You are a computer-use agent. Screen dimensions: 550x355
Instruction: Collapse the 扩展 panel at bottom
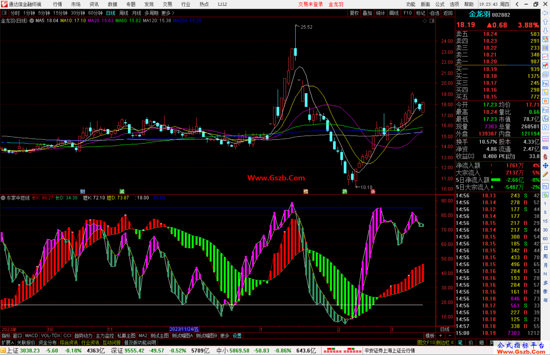(x=8, y=343)
